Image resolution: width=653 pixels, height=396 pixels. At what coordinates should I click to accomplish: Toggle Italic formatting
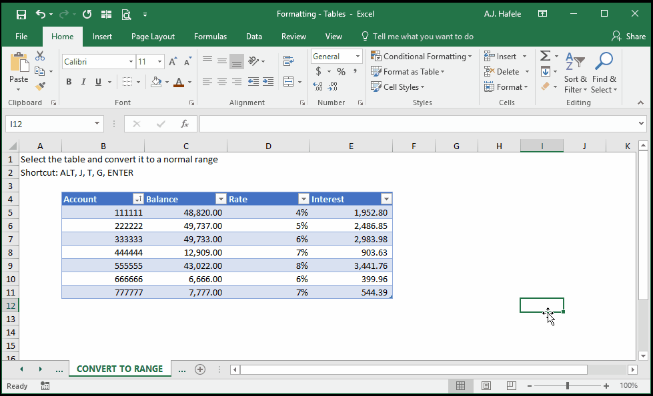(x=83, y=82)
